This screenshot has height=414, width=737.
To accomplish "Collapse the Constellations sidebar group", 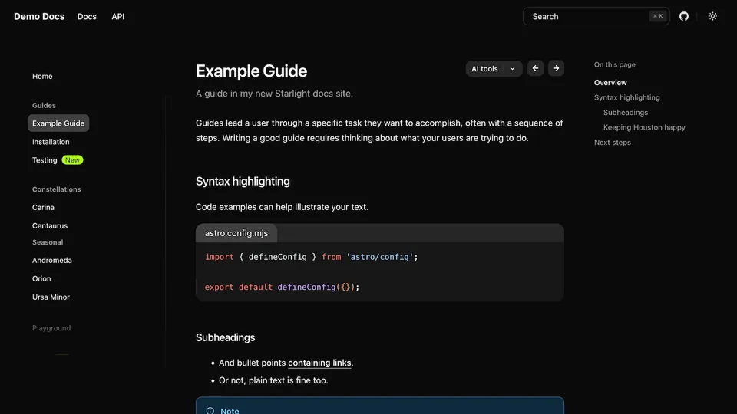I will coord(56,189).
